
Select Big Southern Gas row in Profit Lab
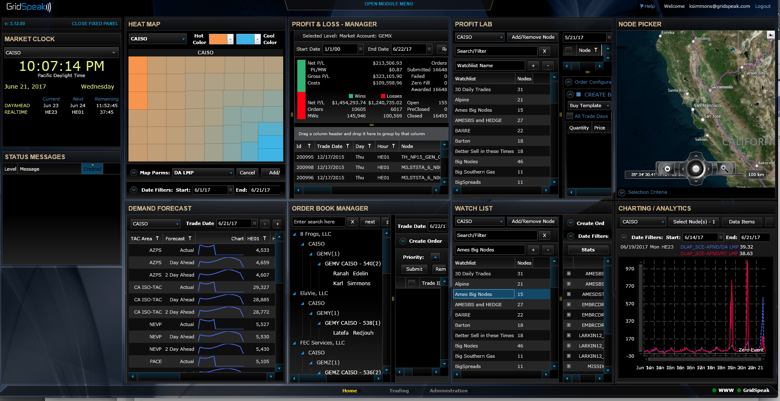(502, 172)
